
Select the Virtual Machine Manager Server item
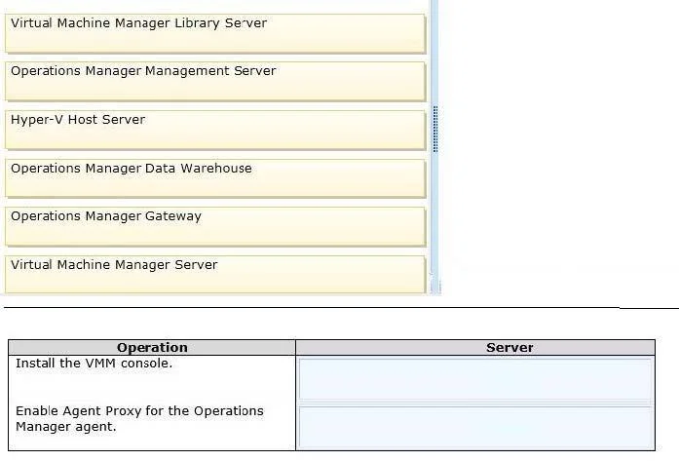click(215, 275)
